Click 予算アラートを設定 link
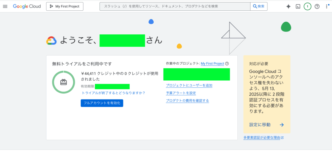Screen dimensions: 332x151 pos(181,93)
